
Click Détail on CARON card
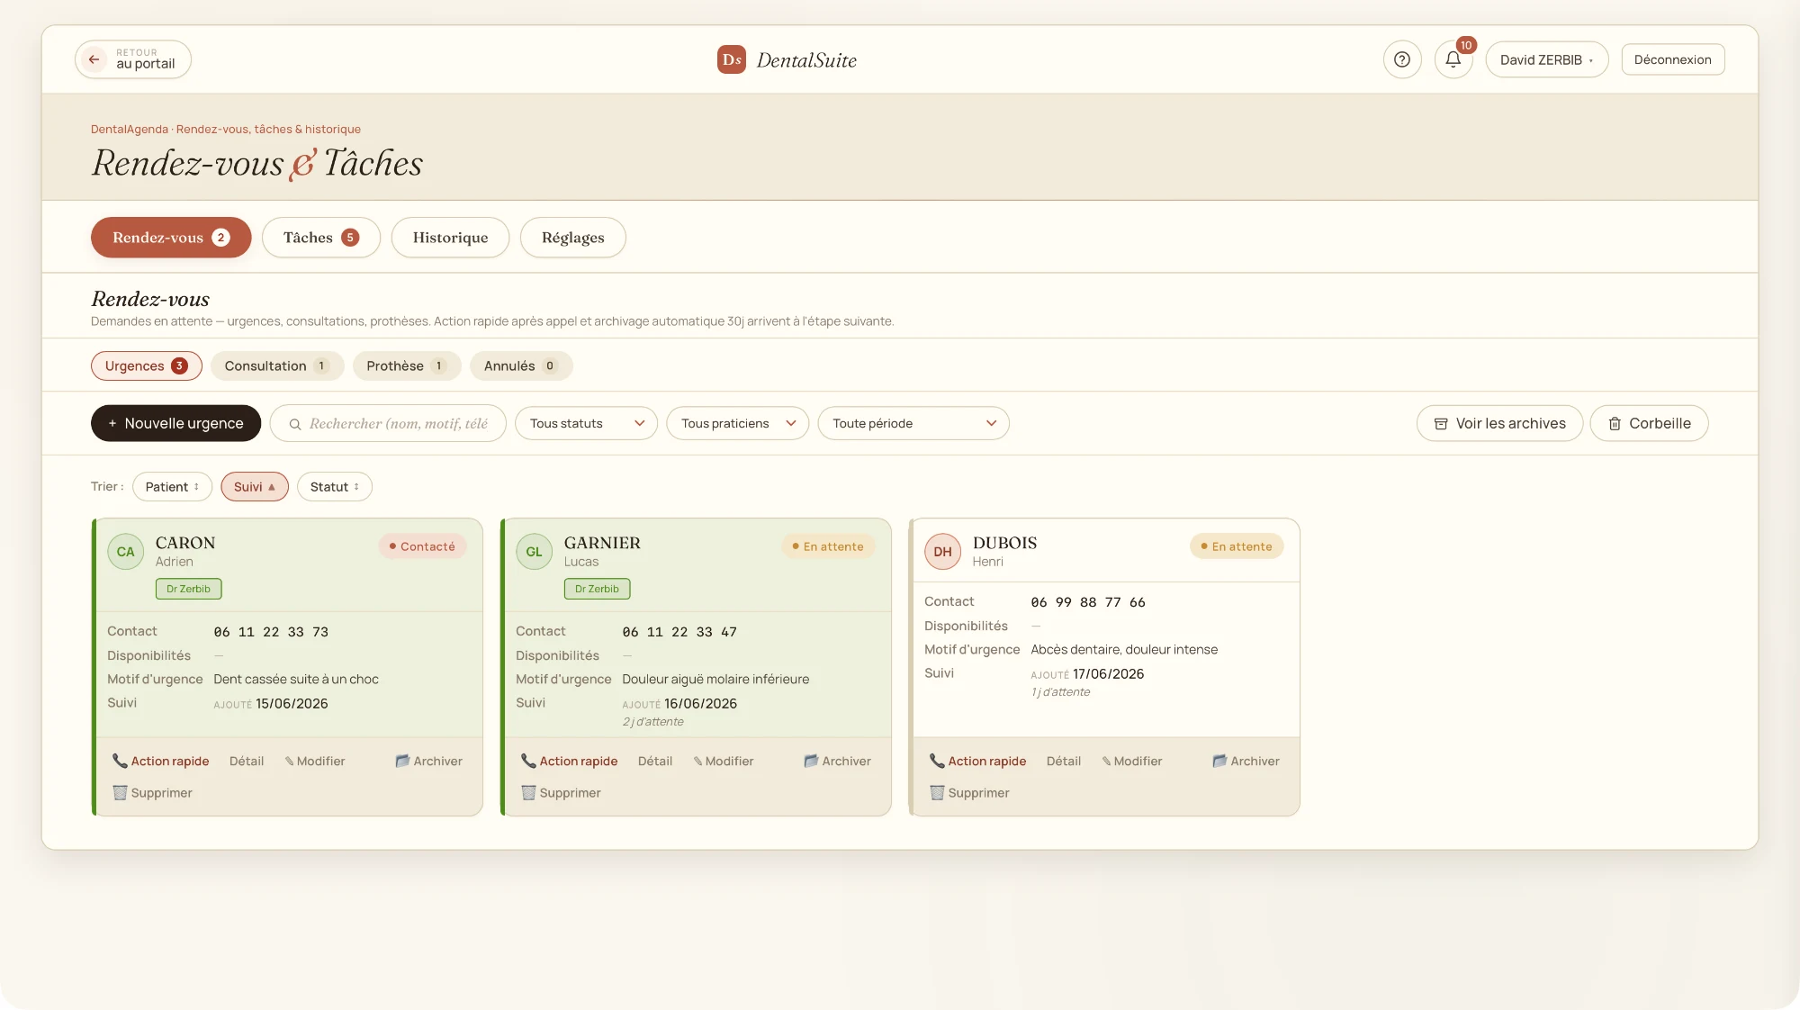(x=247, y=762)
